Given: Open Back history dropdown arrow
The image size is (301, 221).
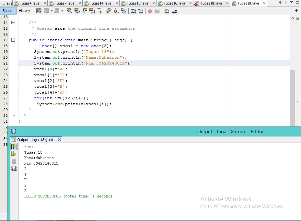Looking at the screenshot, I should [52, 11].
